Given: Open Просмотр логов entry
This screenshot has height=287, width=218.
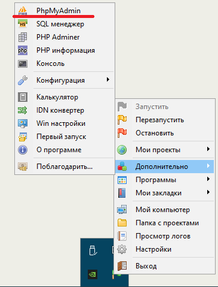Looking at the screenshot, I should pos(165,236).
